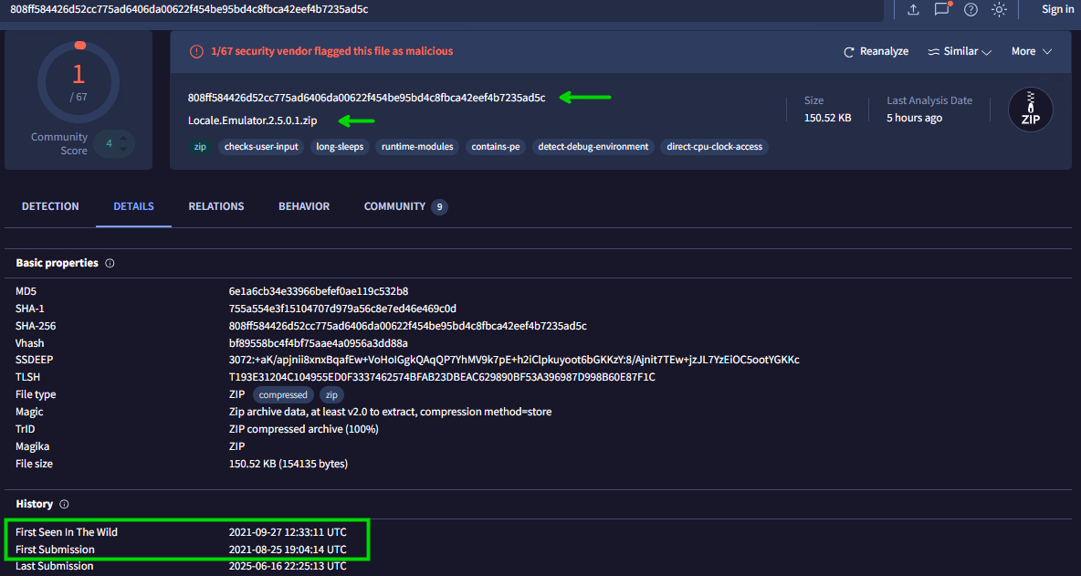Open the Behavior tab
This screenshot has height=576, width=1081.
click(x=304, y=206)
